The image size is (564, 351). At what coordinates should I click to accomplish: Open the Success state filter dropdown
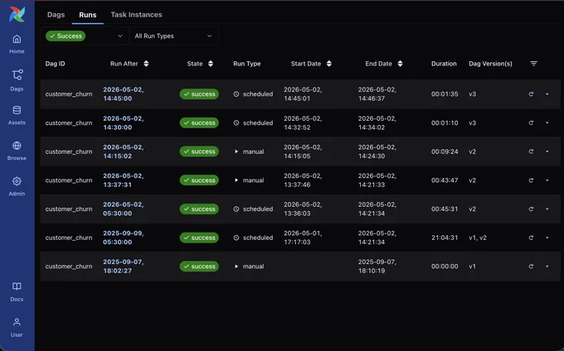pyautogui.click(x=85, y=36)
